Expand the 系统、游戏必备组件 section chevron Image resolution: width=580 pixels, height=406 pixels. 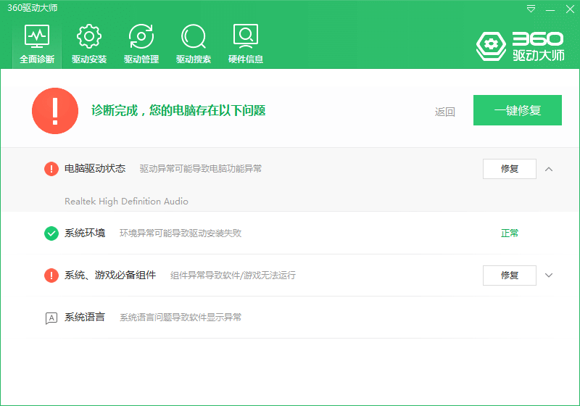(x=549, y=275)
